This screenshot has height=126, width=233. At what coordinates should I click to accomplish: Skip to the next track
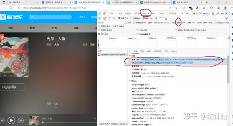click(21, 121)
